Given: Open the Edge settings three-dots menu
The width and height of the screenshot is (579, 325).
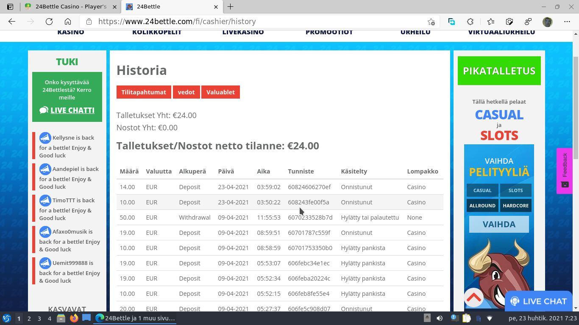Looking at the screenshot, I should (567, 22).
